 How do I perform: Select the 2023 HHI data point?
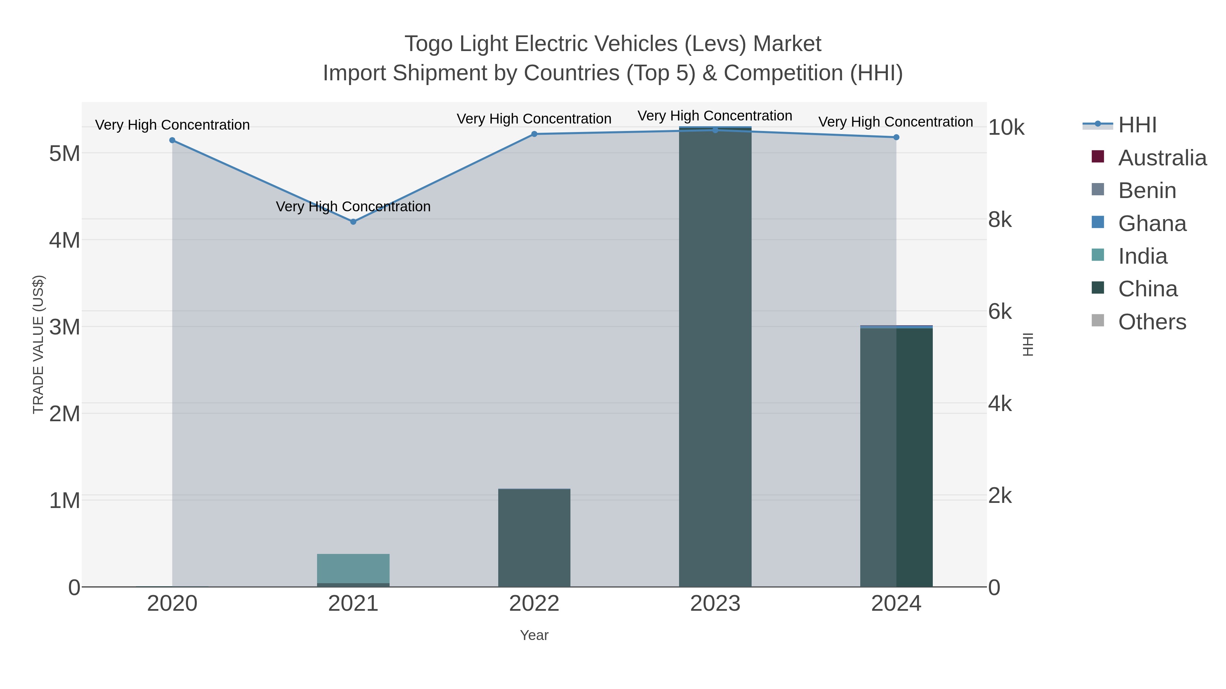coord(715,130)
